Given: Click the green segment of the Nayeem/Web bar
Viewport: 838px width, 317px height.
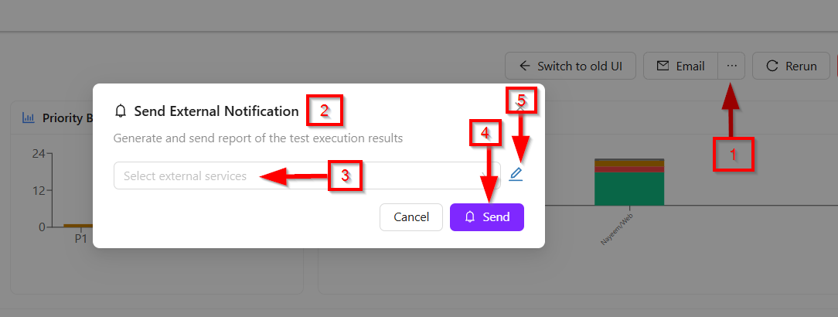Looking at the screenshot, I should click(x=629, y=190).
